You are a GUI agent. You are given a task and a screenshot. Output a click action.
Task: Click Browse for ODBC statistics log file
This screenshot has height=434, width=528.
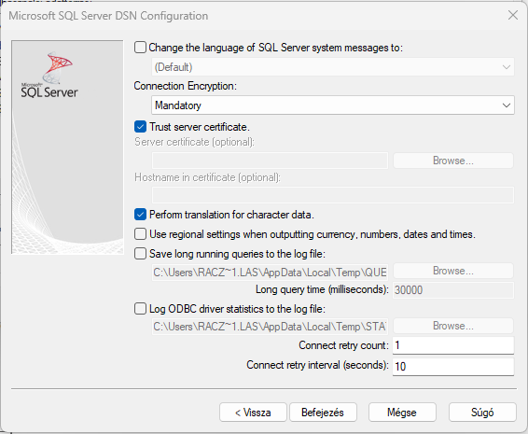tap(453, 326)
